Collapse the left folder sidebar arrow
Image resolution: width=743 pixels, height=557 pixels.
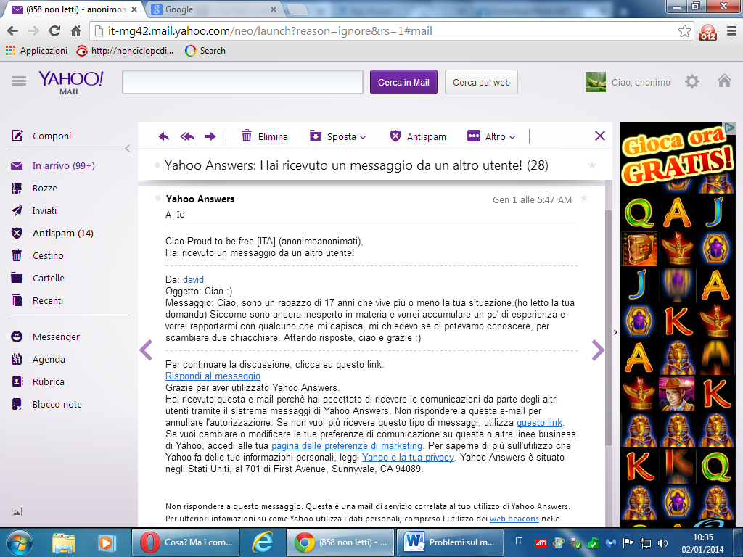(127, 149)
